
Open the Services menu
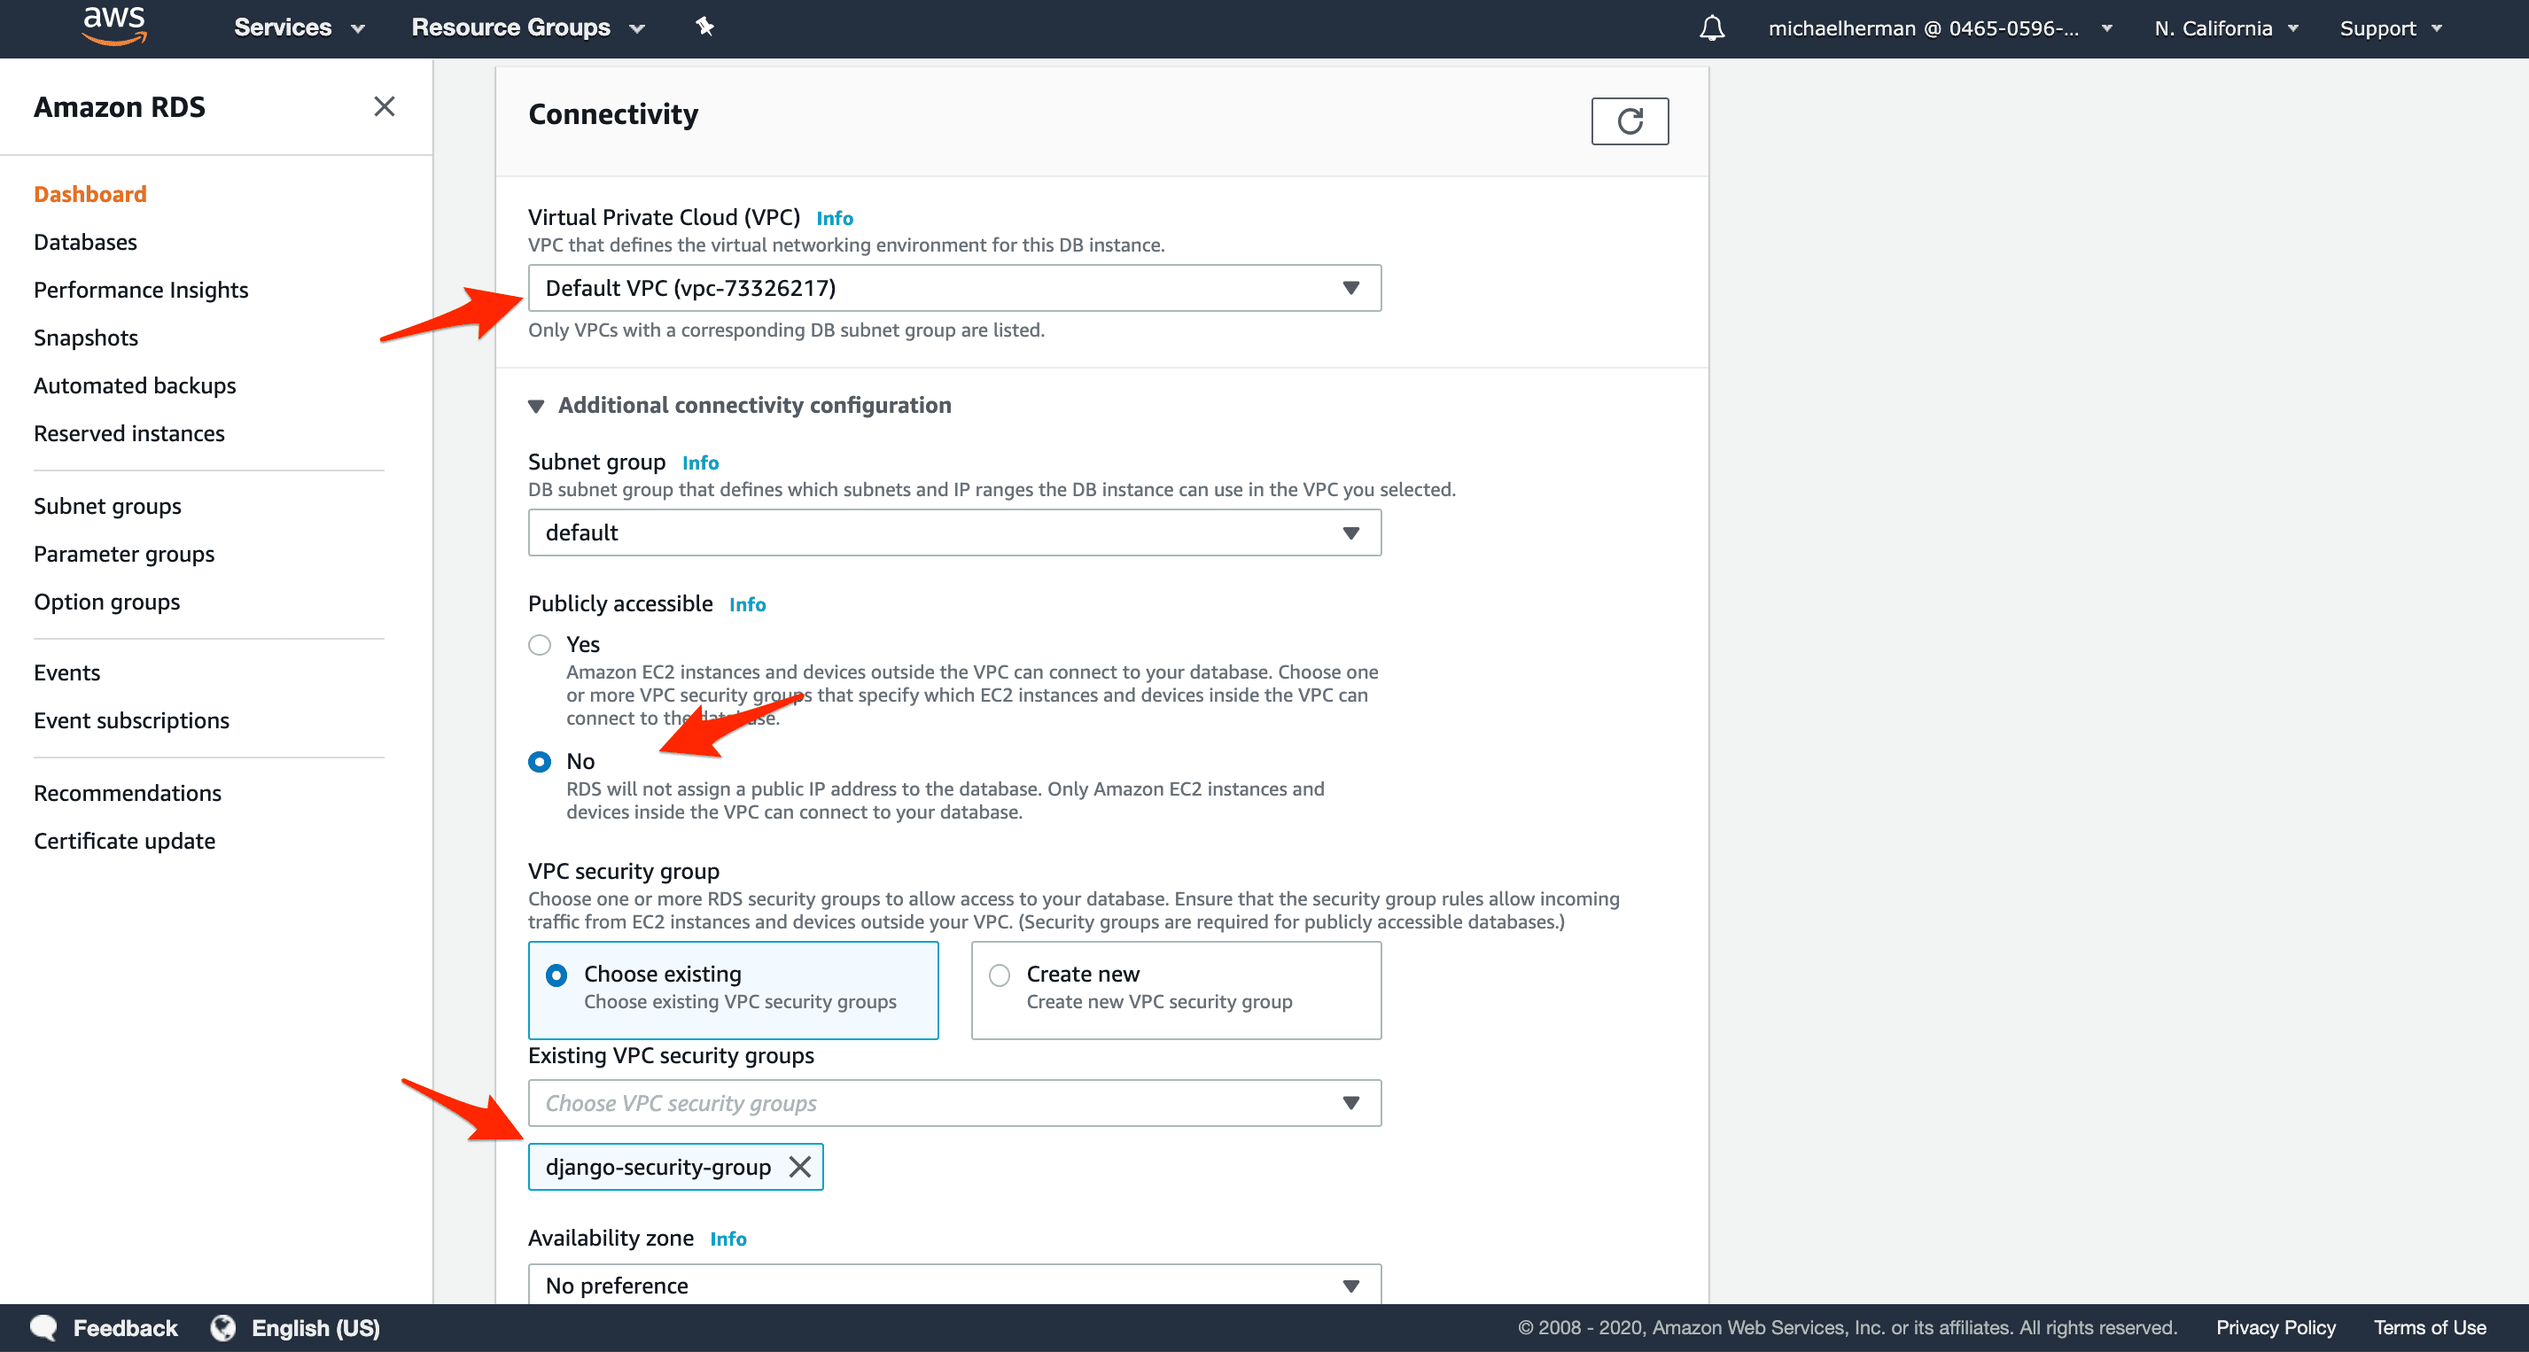pyautogui.click(x=299, y=27)
